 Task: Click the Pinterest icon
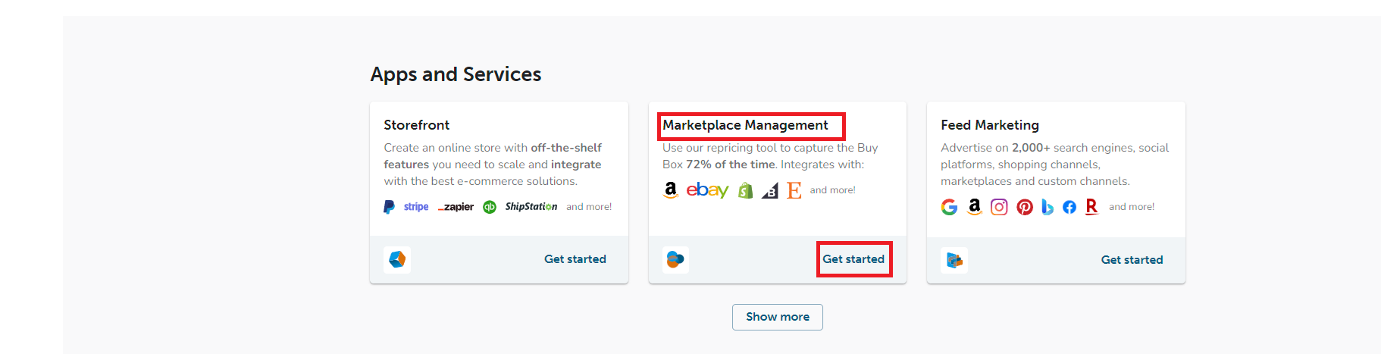click(x=1025, y=207)
